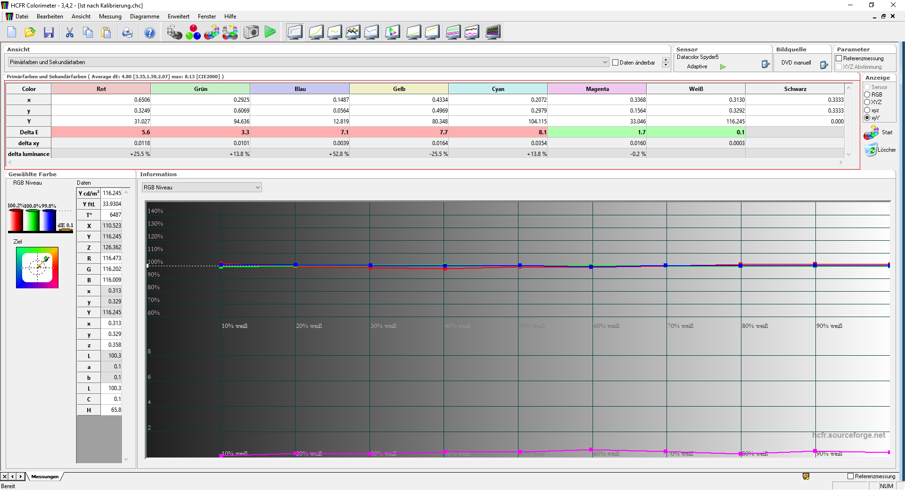
Task: Enable the Daten änderbar checkbox
Action: (615, 63)
